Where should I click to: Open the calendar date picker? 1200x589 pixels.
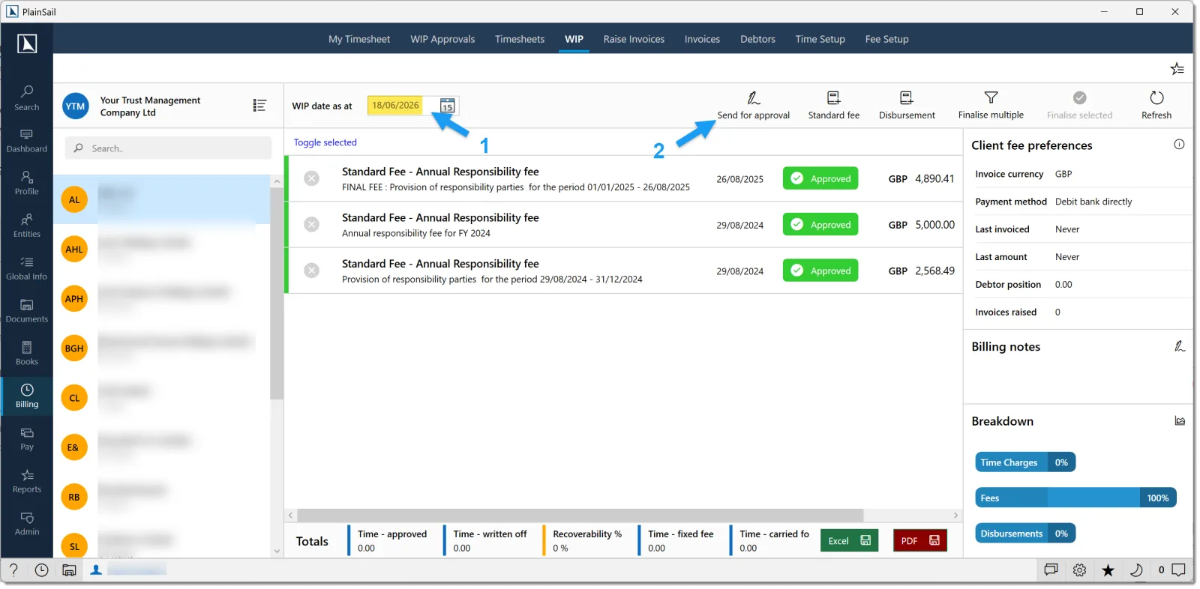447,106
